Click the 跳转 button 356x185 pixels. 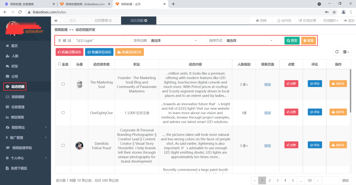click(345, 180)
